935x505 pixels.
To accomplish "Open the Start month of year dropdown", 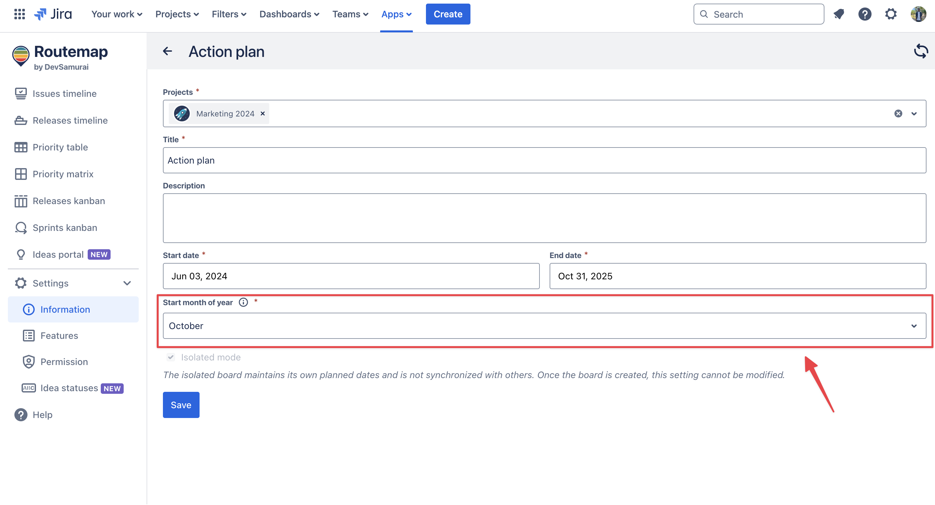I will pyautogui.click(x=544, y=325).
